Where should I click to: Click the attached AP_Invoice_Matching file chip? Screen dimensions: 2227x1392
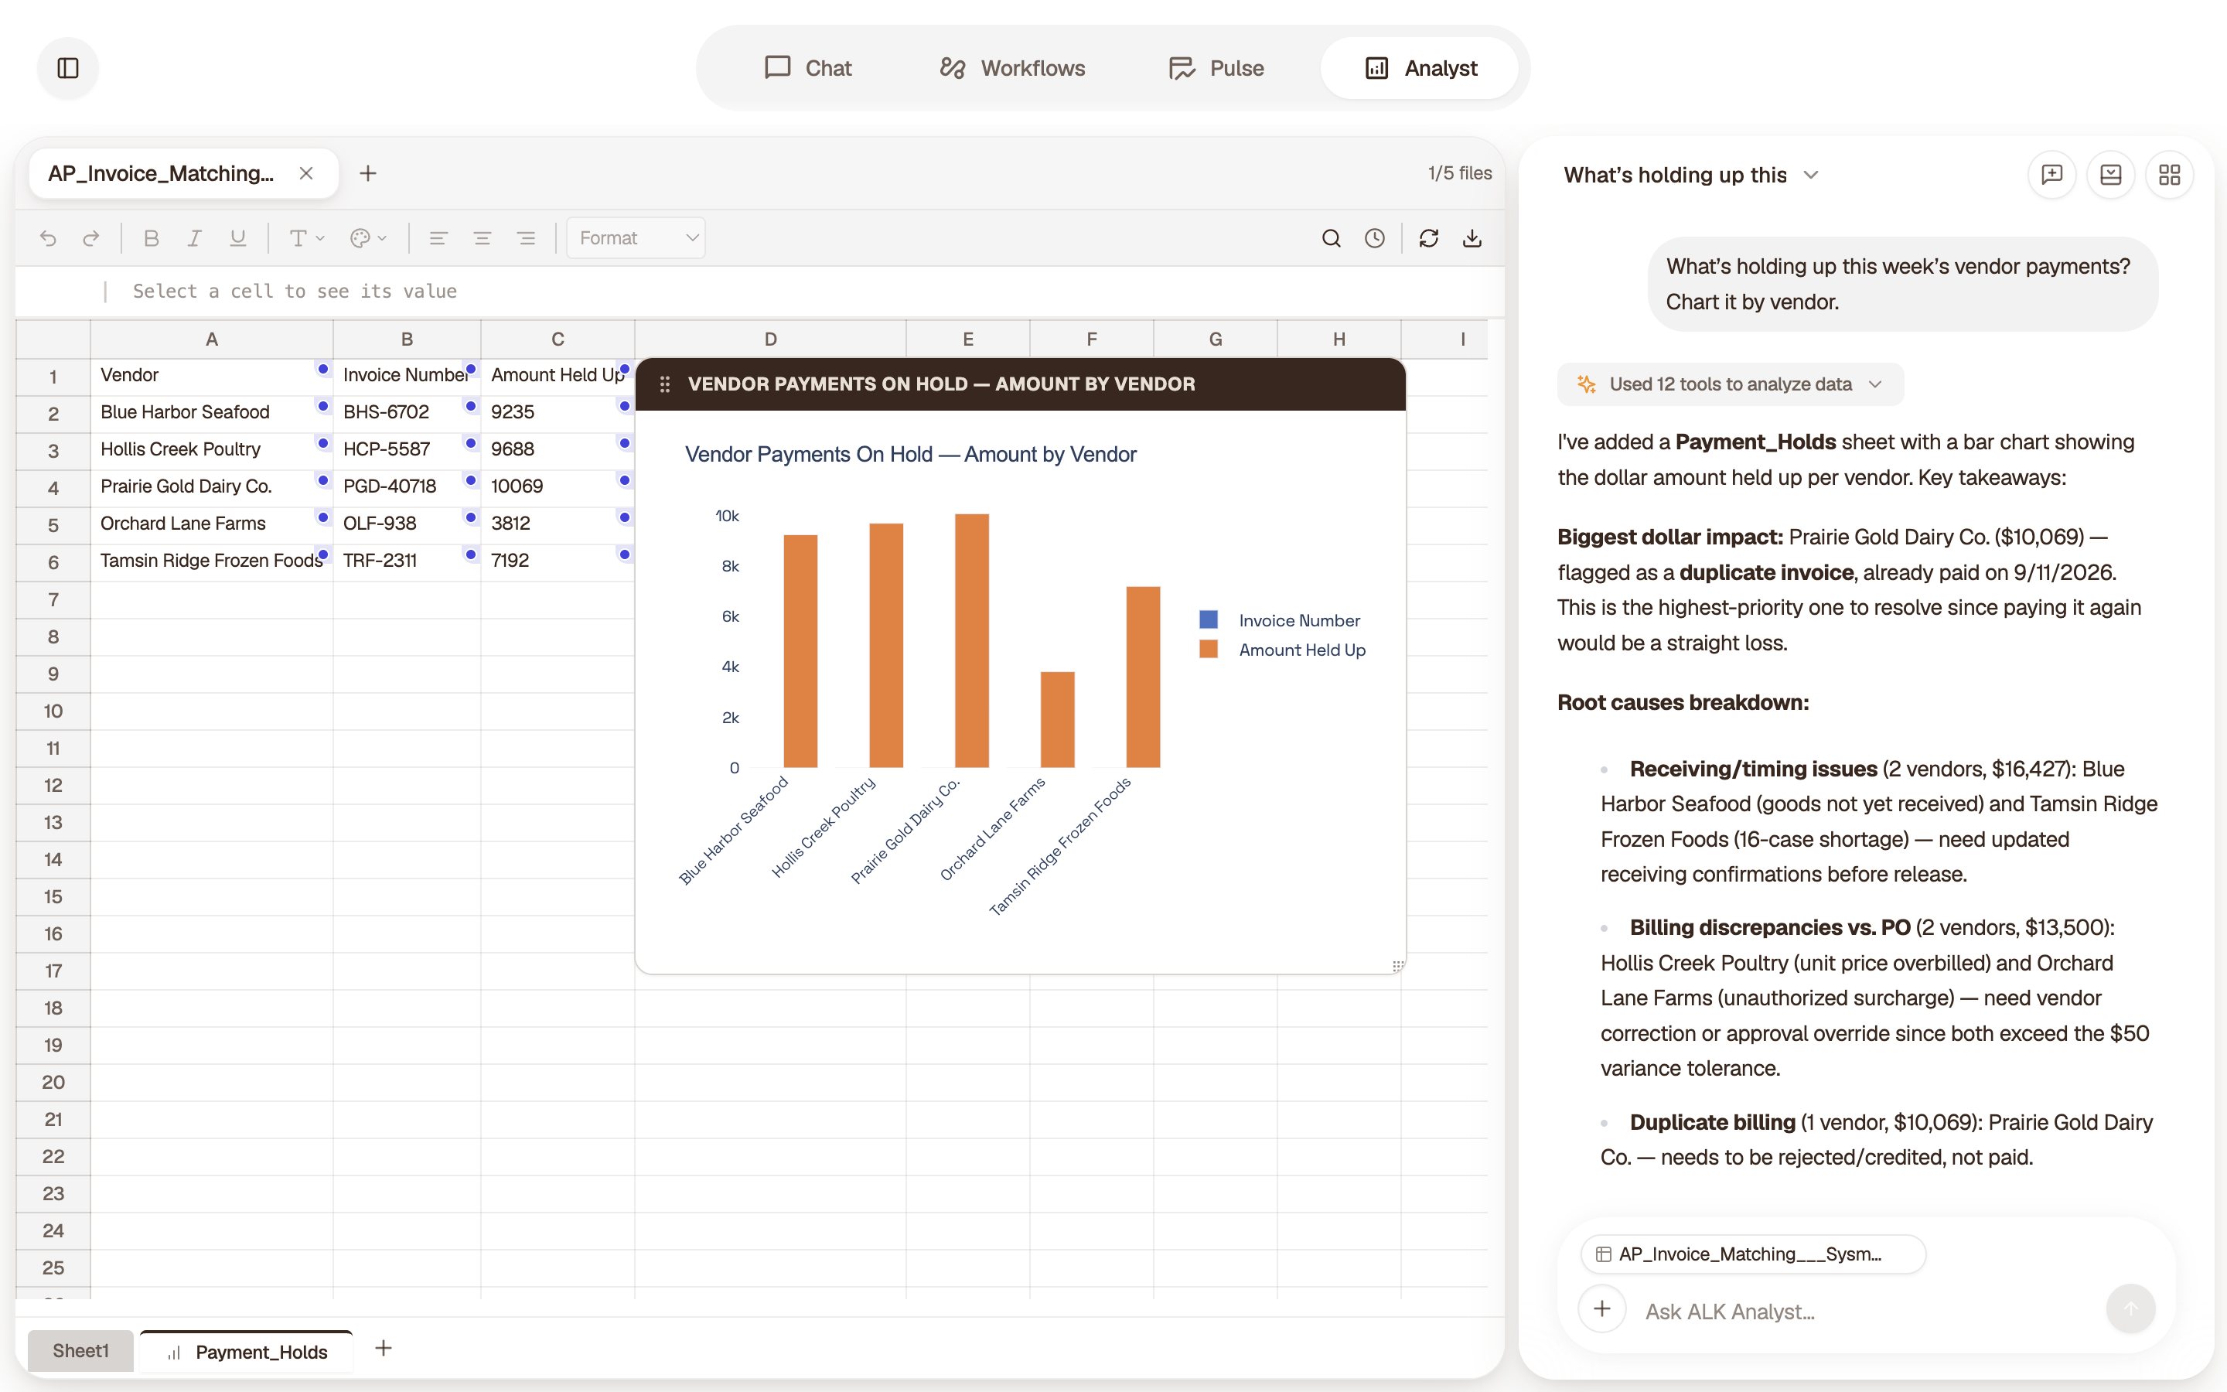[x=1752, y=1254]
